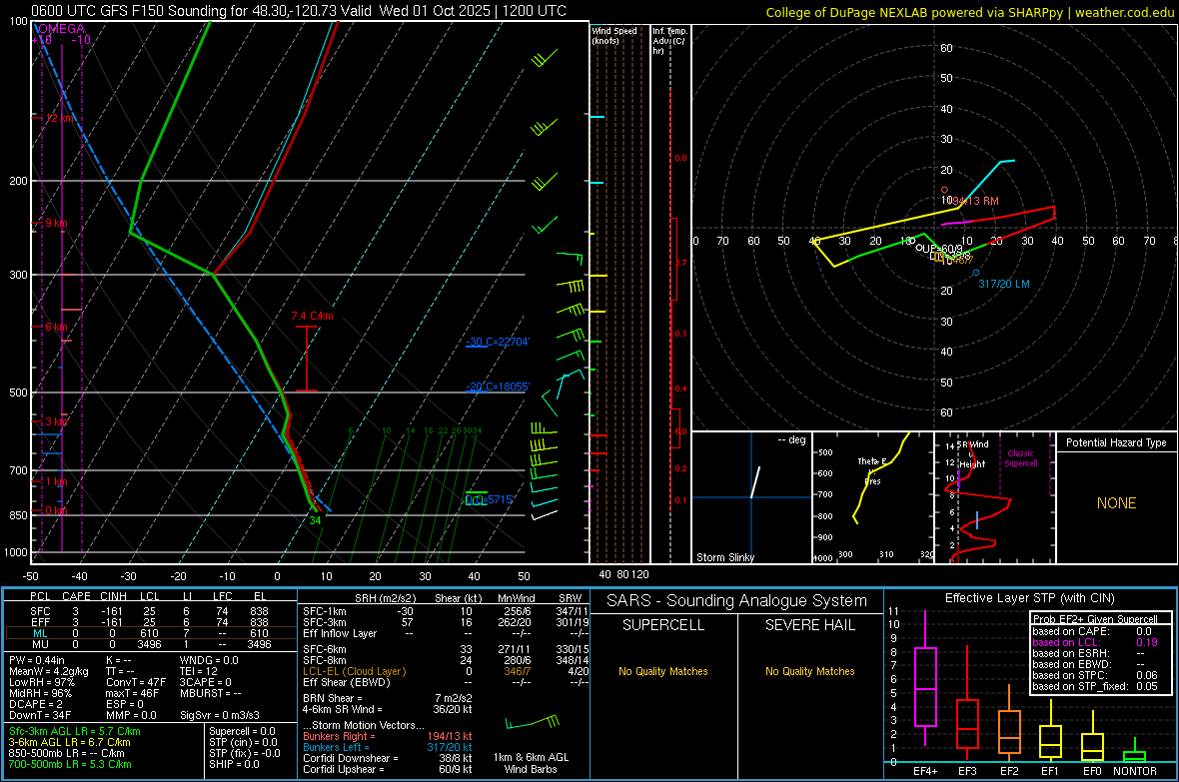Click 'TEI = 12' value

click(199, 671)
